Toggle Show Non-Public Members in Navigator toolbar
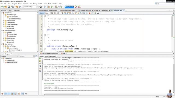 point(12,94)
